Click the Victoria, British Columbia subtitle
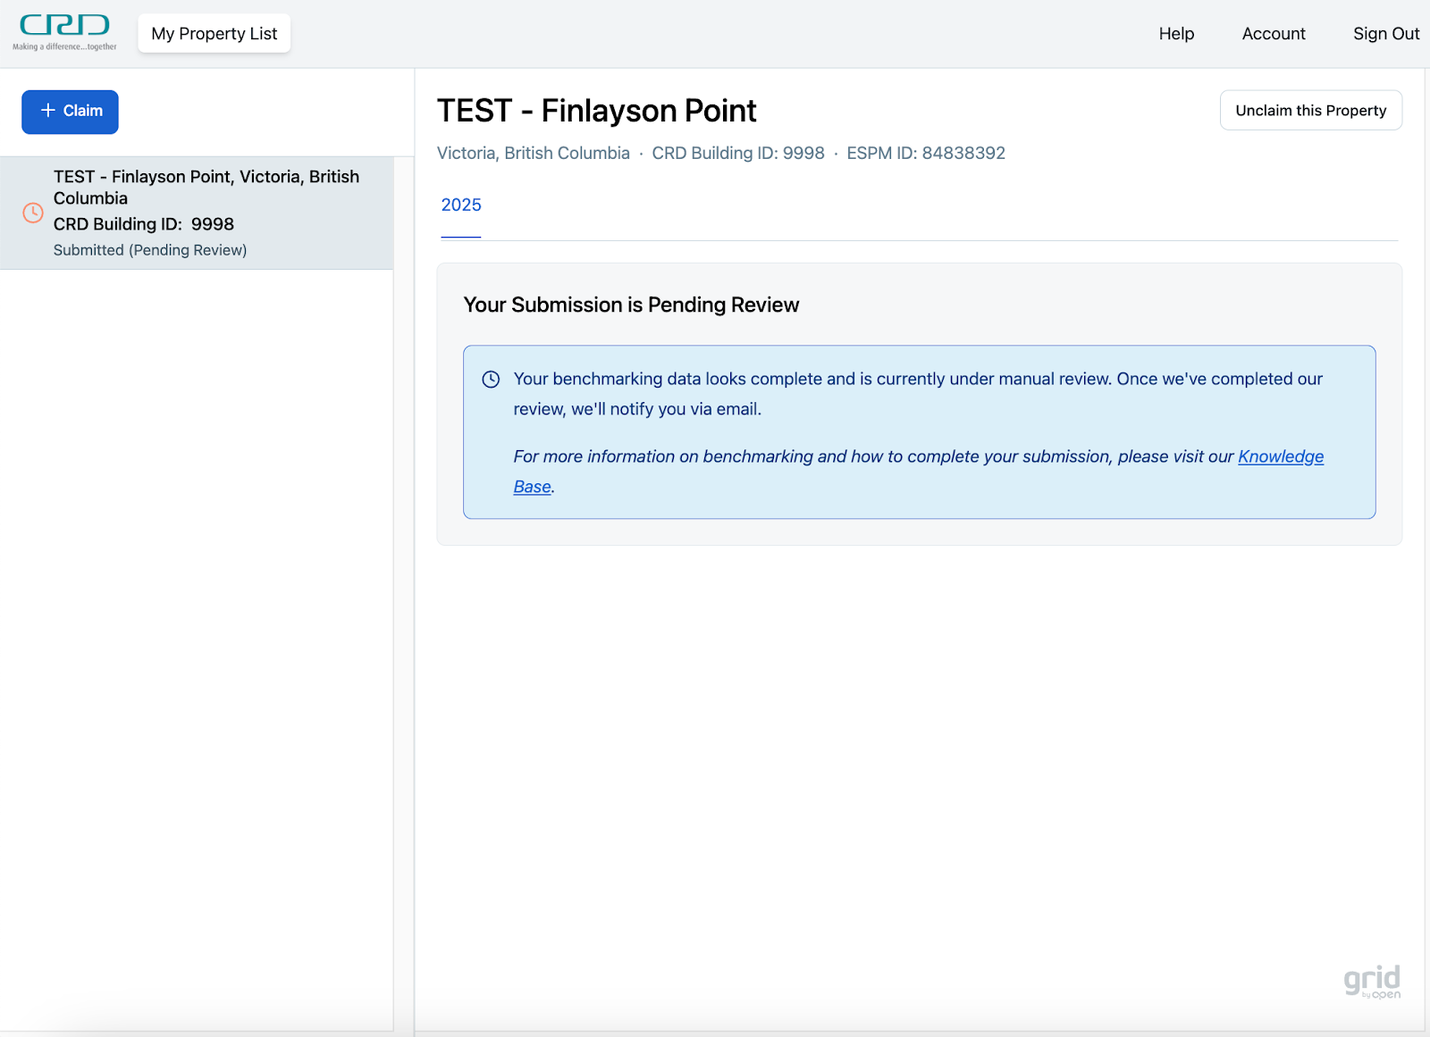Screen dimensions: 1430x1037 533,154
